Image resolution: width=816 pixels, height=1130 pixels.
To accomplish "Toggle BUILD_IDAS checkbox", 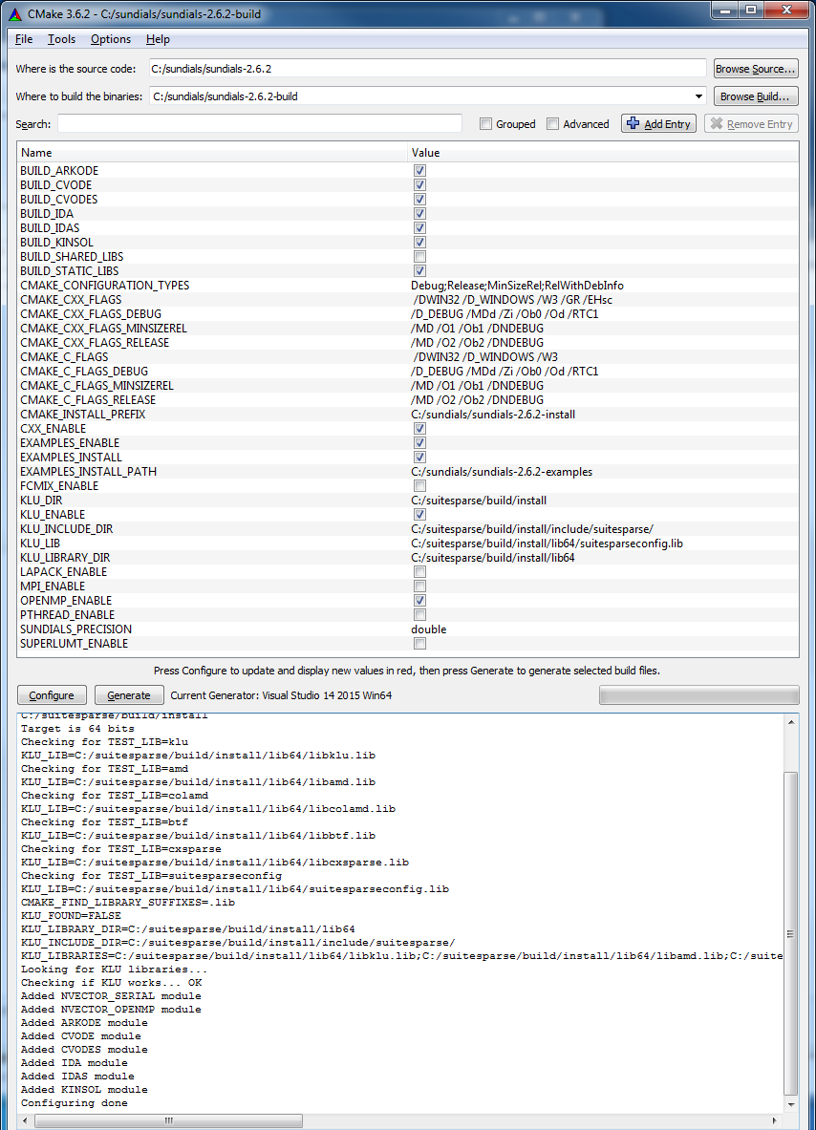I will (419, 227).
